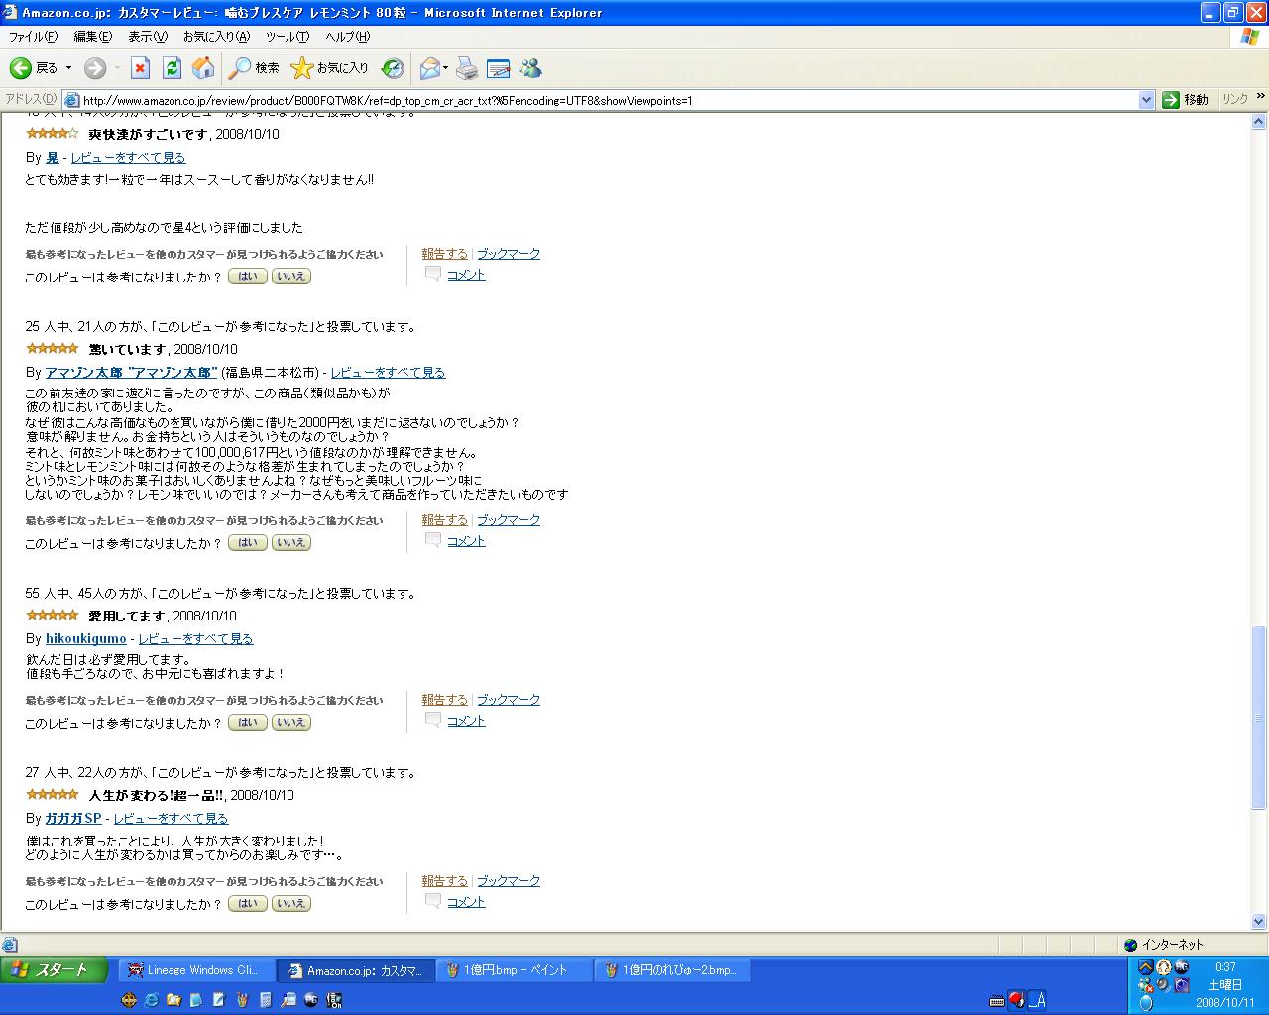
Task: Click the page icon in the address bar
Action: [x=71, y=100]
